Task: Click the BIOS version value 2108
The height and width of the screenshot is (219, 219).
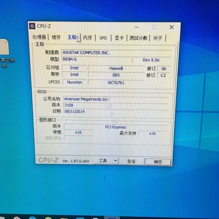Action: [116, 105]
